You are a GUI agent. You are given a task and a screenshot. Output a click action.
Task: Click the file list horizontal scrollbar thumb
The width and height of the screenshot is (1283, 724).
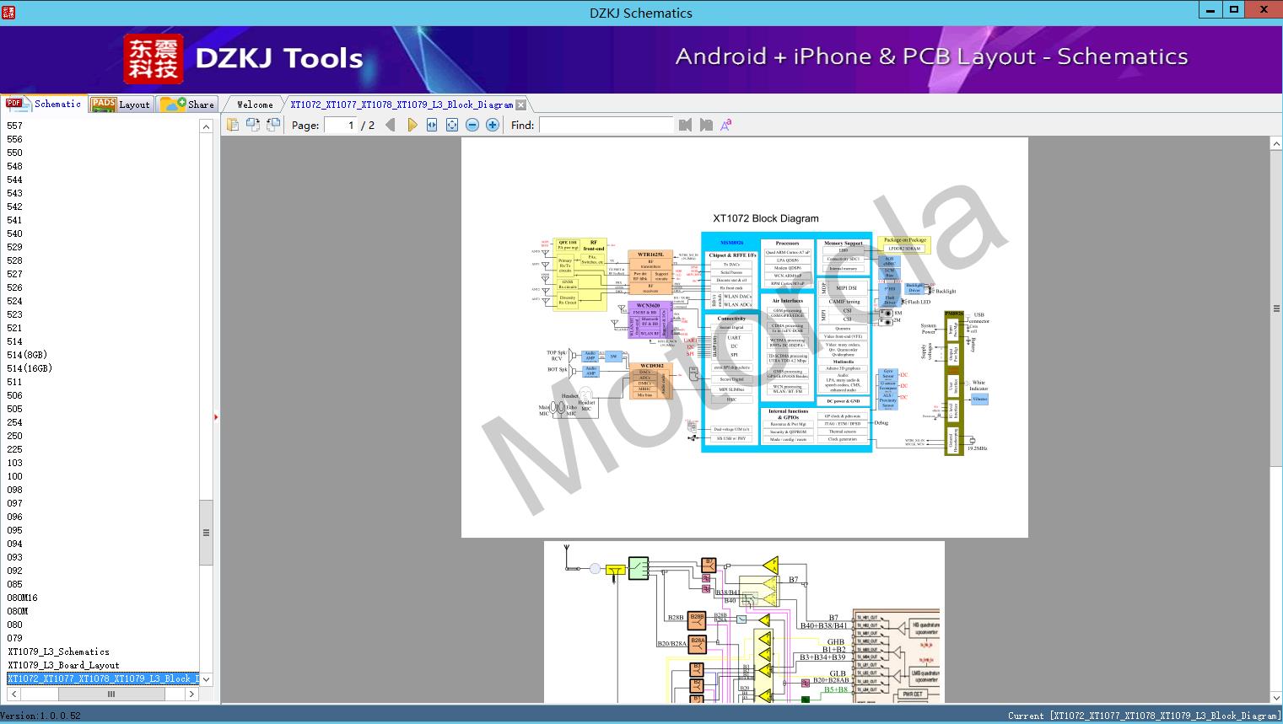111,694
